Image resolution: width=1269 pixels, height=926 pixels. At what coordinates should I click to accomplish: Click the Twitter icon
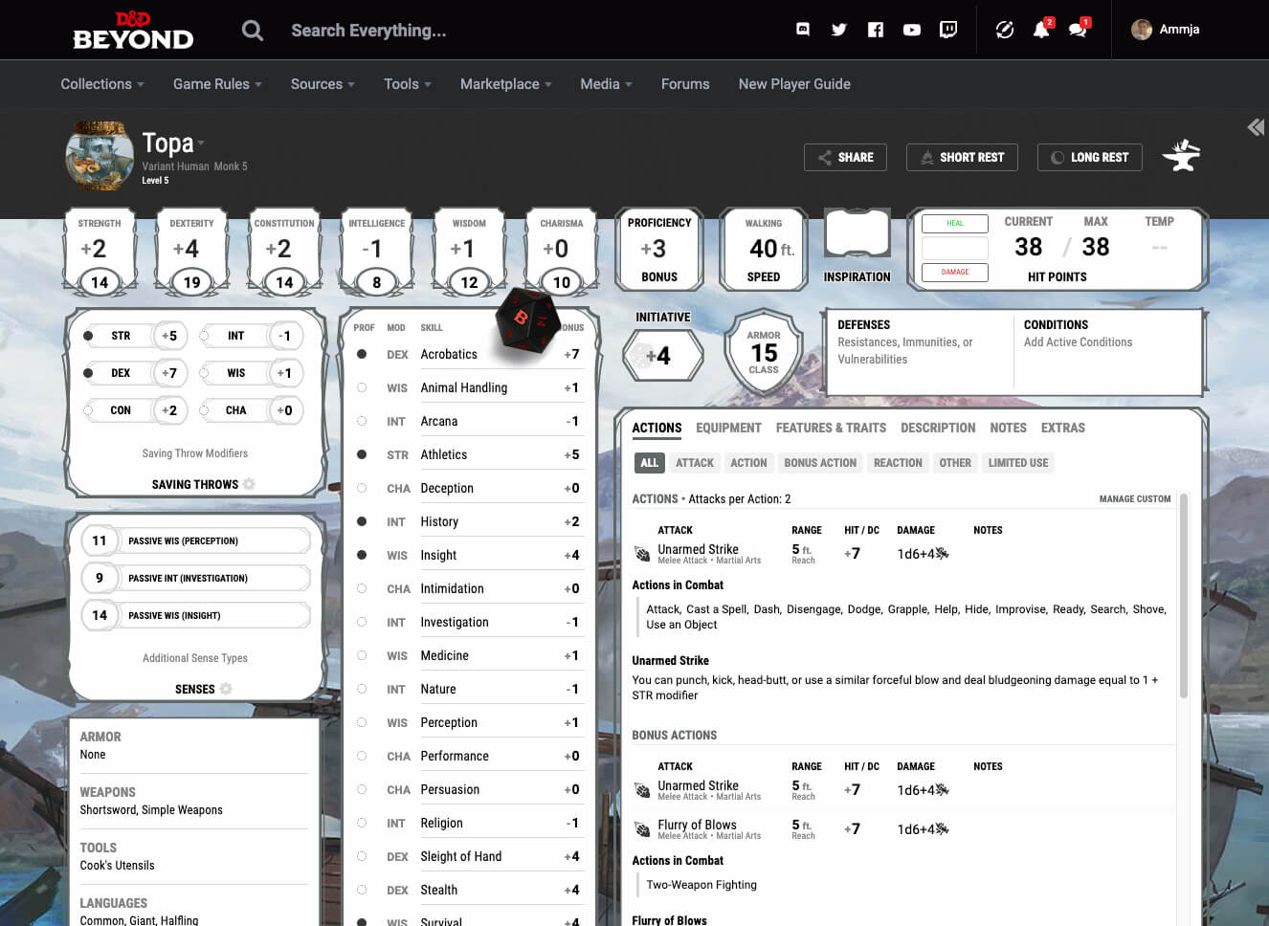tap(838, 29)
